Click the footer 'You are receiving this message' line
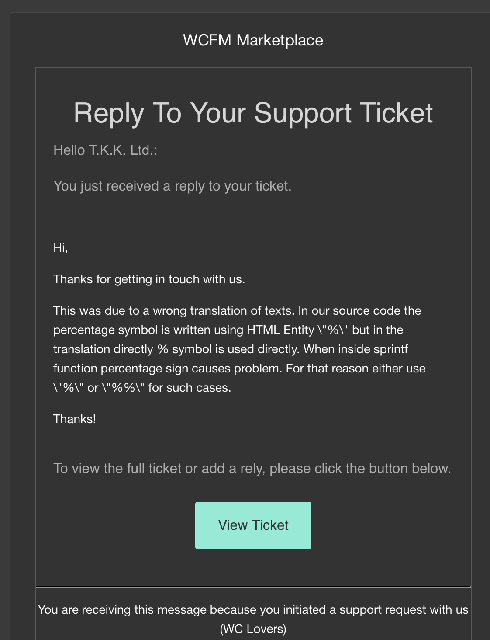The height and width of the screenshot is (640, 490). pyautogui.click(x=253, y=610)
